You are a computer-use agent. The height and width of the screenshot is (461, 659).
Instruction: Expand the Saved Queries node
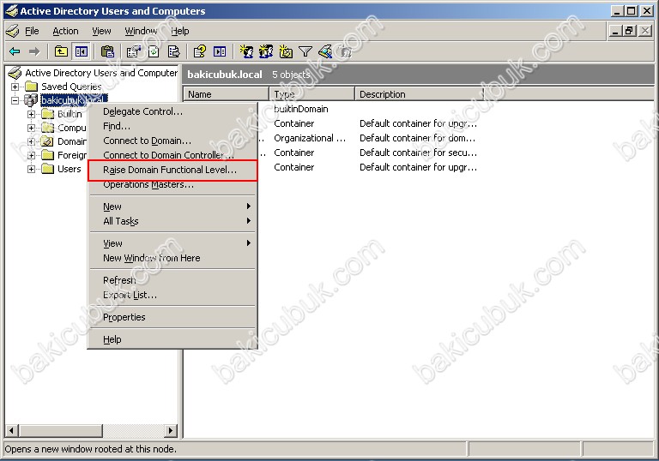point(15,87)
